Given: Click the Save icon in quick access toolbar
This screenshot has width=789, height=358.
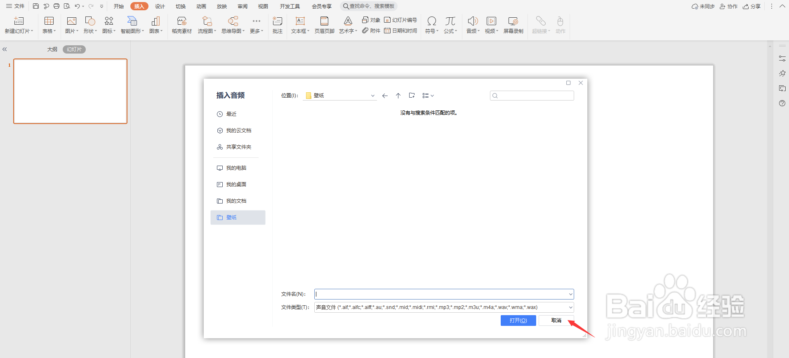Looking at the screenshot, I should (x=36, y=6).
